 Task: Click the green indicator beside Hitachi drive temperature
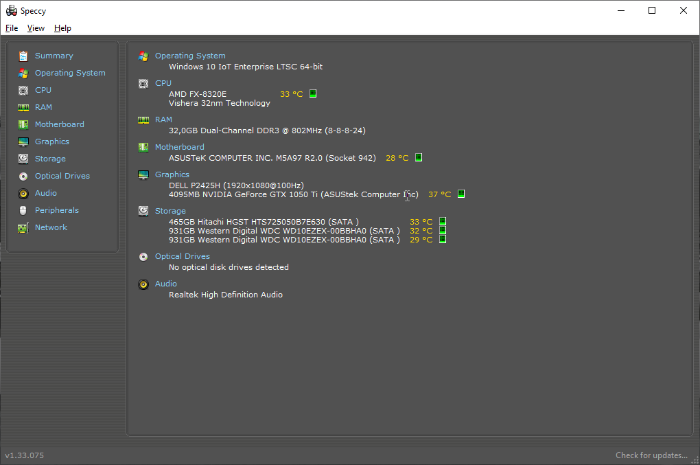pos(443,221)
